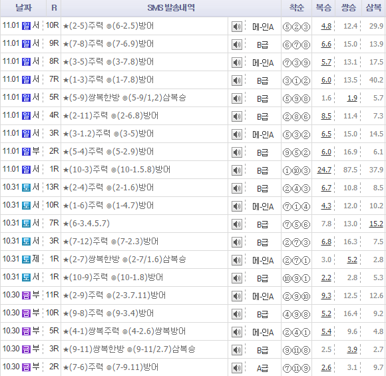This screenshot has height=376, width=386.
Task: Play sound for 10.30 3R row
Action: (237, 350)
